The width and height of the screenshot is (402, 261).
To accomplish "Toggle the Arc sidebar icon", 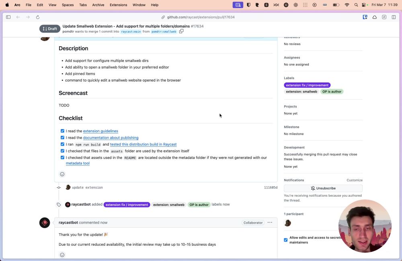I will [x=8, y=17].
